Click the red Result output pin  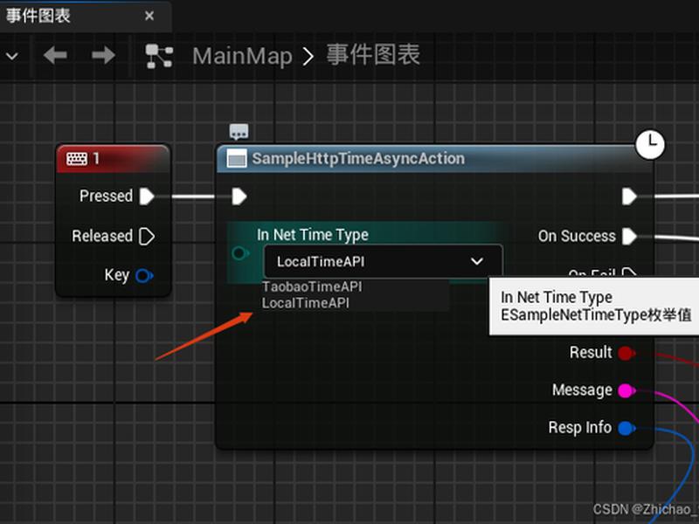click(626, 354)
